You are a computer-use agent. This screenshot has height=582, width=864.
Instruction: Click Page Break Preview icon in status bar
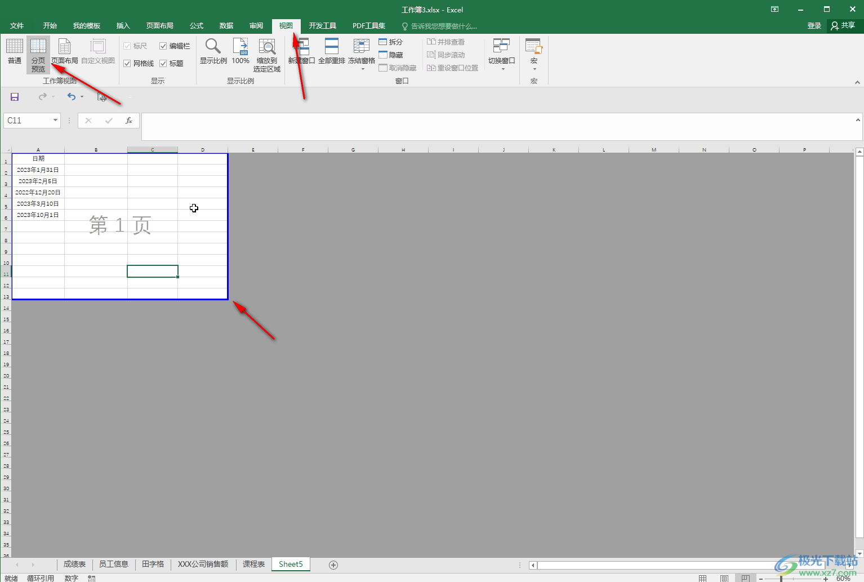click(746, 578)
